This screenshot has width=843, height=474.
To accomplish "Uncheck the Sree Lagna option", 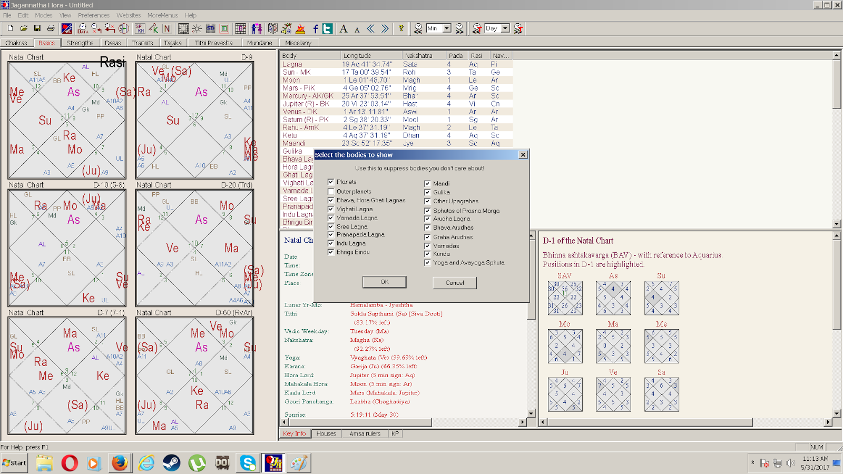I will coord(331,226).
